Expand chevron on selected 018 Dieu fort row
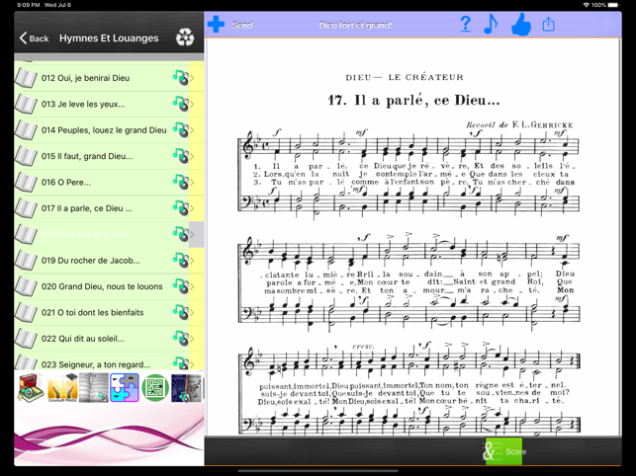This screenshot has width=636, height=476. point(192,234)
